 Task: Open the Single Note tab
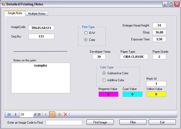click(x=15, y=13)
